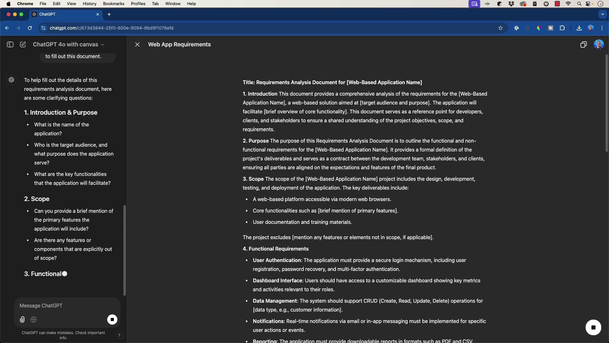Open ChatGPT 4o with canvas model dropdown
The width and height of the screenshot is (609, 343).
pos(69,44)
